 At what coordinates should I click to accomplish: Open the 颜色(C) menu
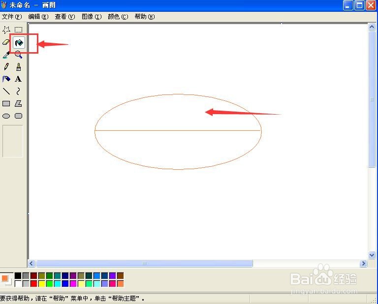(x=118, y=17)
